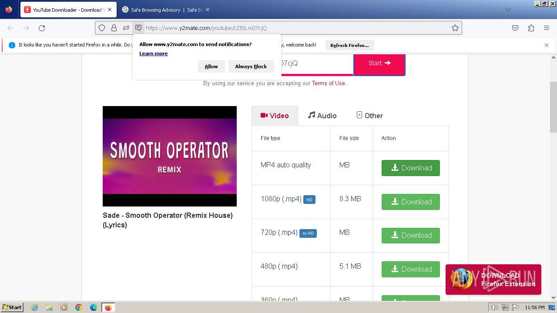The width and height of the screenshot is (557, 313).
Task: Open the tracking protection shield icon
Action: 102,28
